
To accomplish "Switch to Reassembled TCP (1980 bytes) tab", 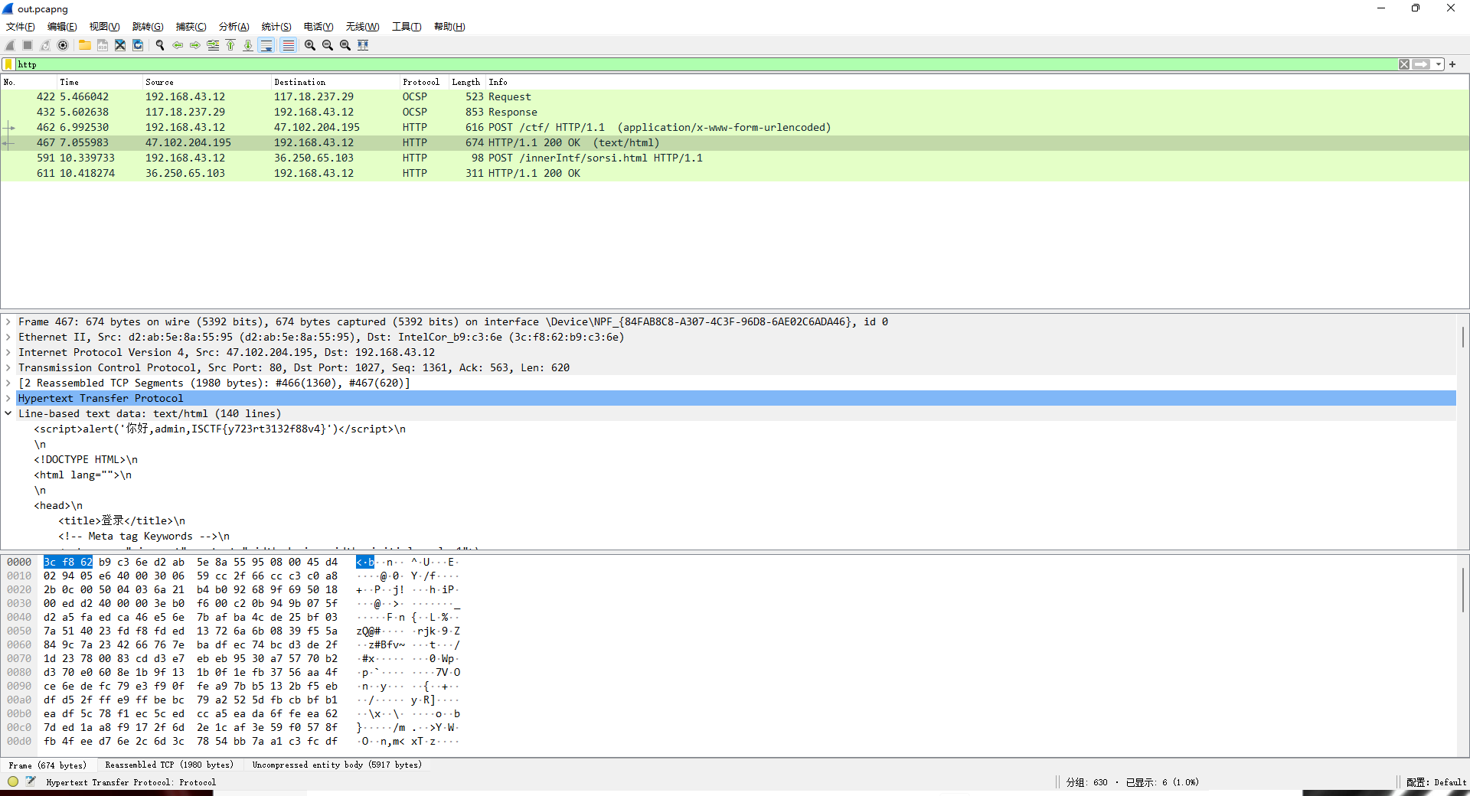I will [169, 765].
